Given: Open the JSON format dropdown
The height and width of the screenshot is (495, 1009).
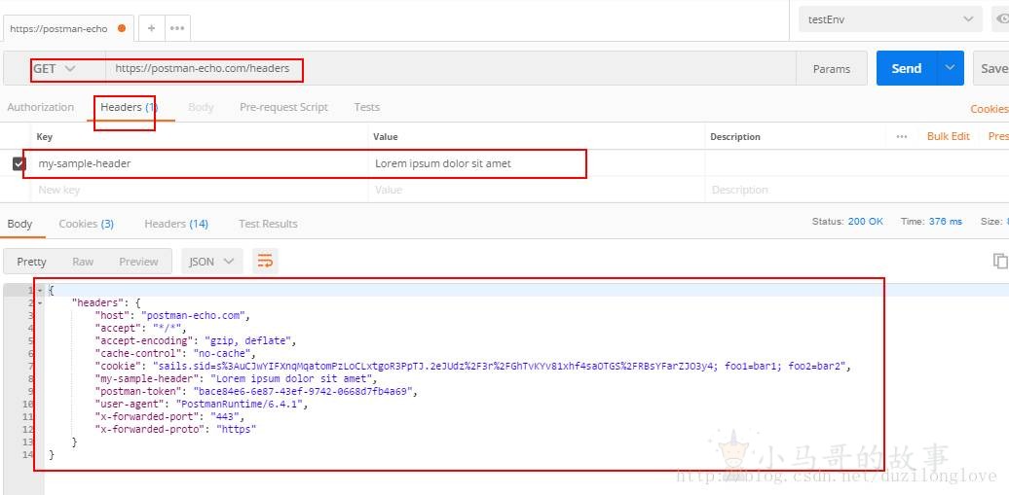Looking at the screenshot, I should tap(211, 261).
